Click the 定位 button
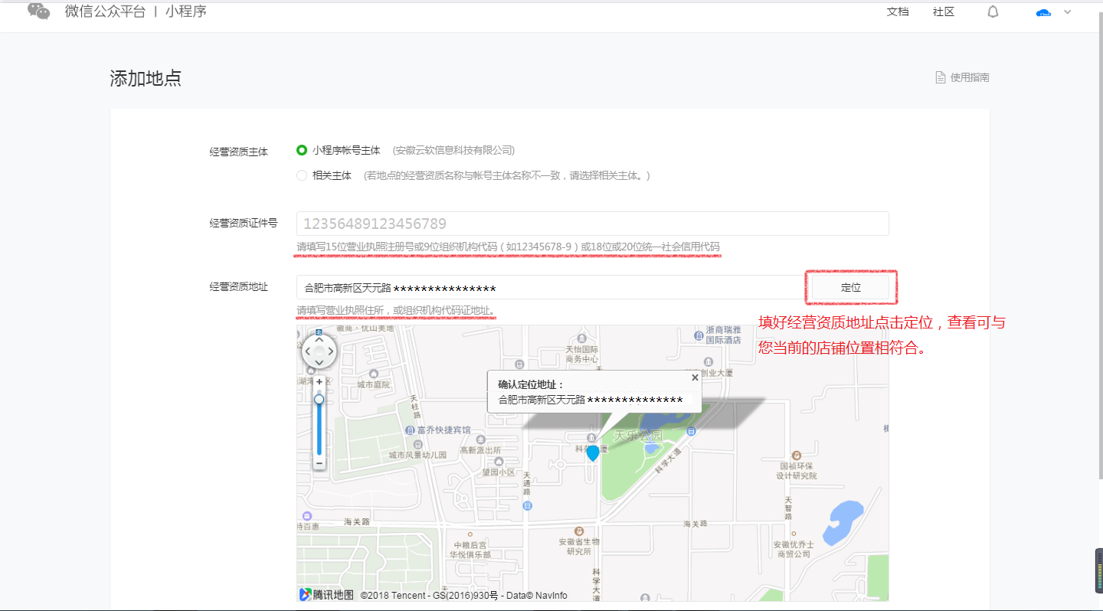Image resolution: width=1103 pixels, height=611 pixels. (x=851, y=286)
